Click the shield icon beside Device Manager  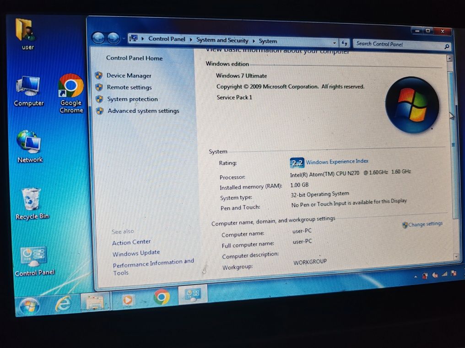pyautogui.click(x=99, y=75)
